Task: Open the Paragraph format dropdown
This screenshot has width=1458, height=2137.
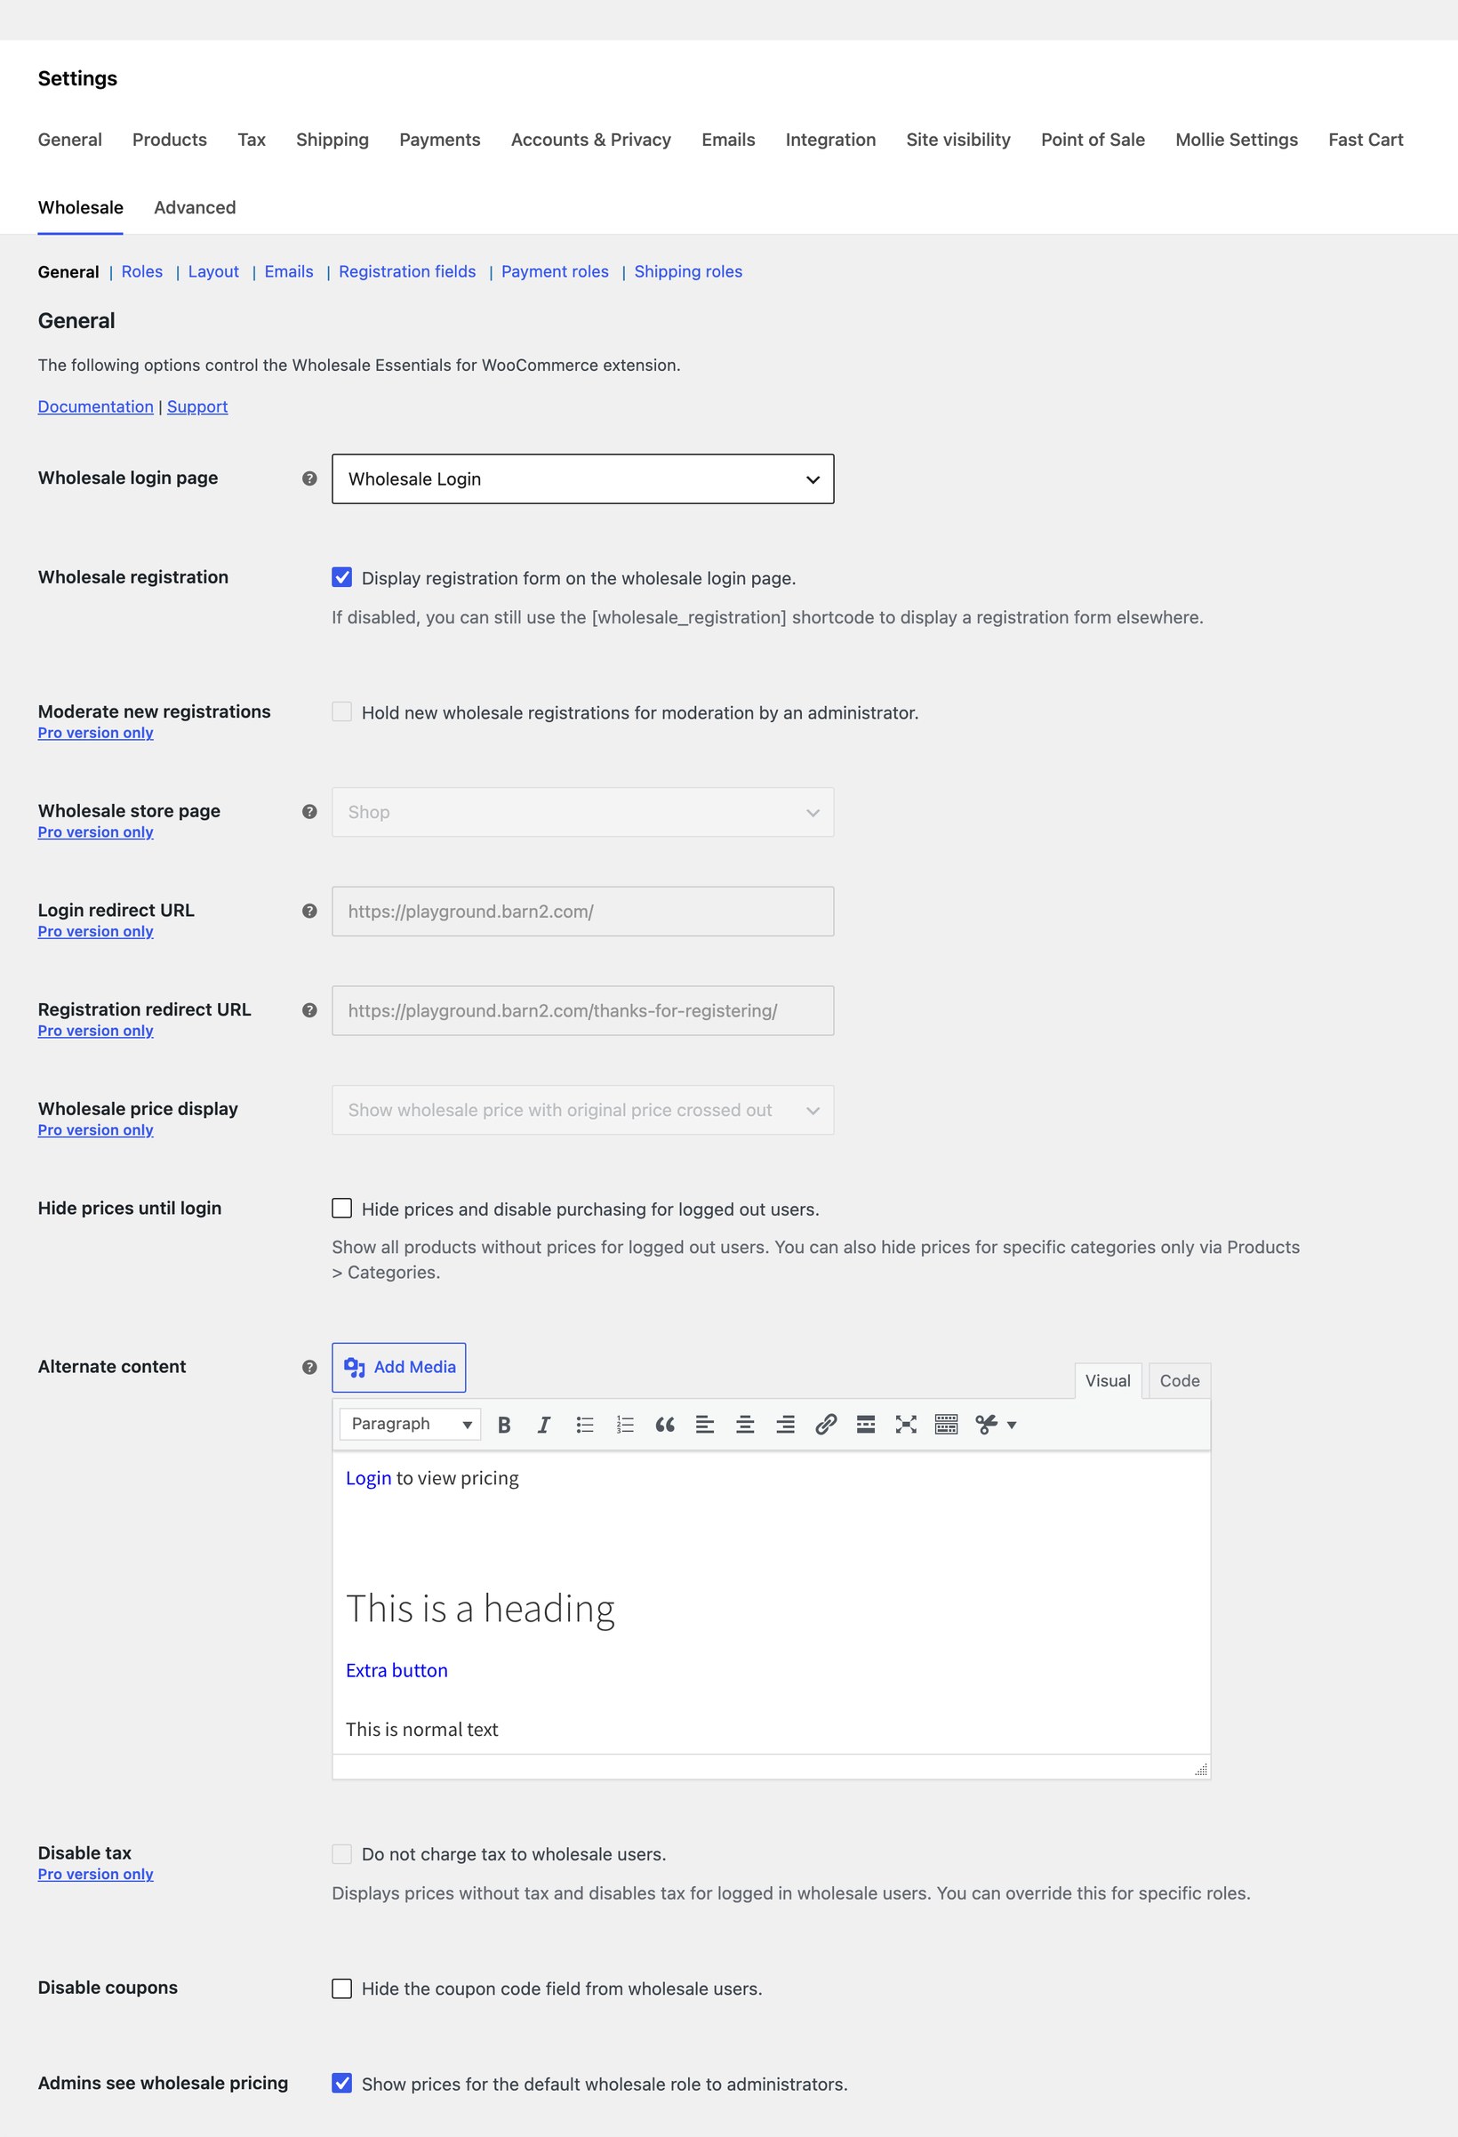Action: pos(410,1425)
